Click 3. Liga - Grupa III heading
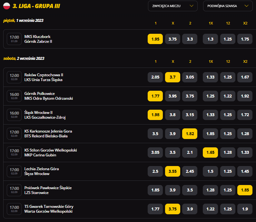The width and height of the screenshot is (256, 222). coord(36,6)
